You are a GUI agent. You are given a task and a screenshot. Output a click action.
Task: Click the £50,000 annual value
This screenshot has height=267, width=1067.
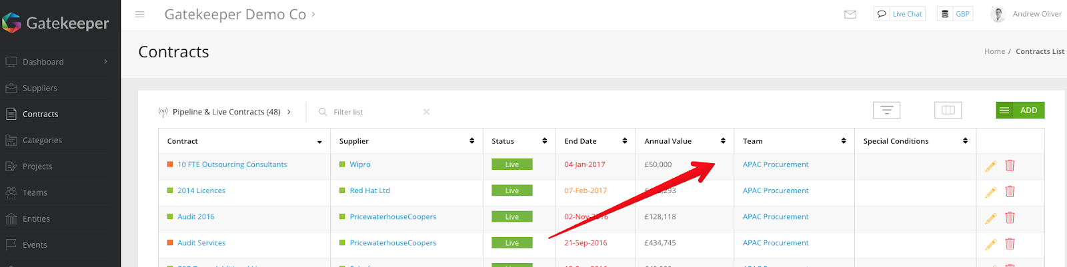click(x=658, y=164)
